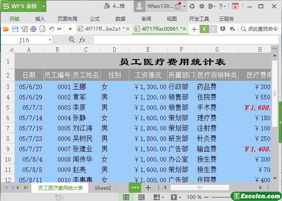Screen dimensions: 282x201
Task: Go to the last sheet navigation arrow
Action: tap(26, 188)
